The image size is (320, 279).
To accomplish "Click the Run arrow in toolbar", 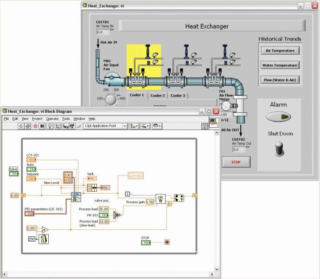I will coord(21,126).
